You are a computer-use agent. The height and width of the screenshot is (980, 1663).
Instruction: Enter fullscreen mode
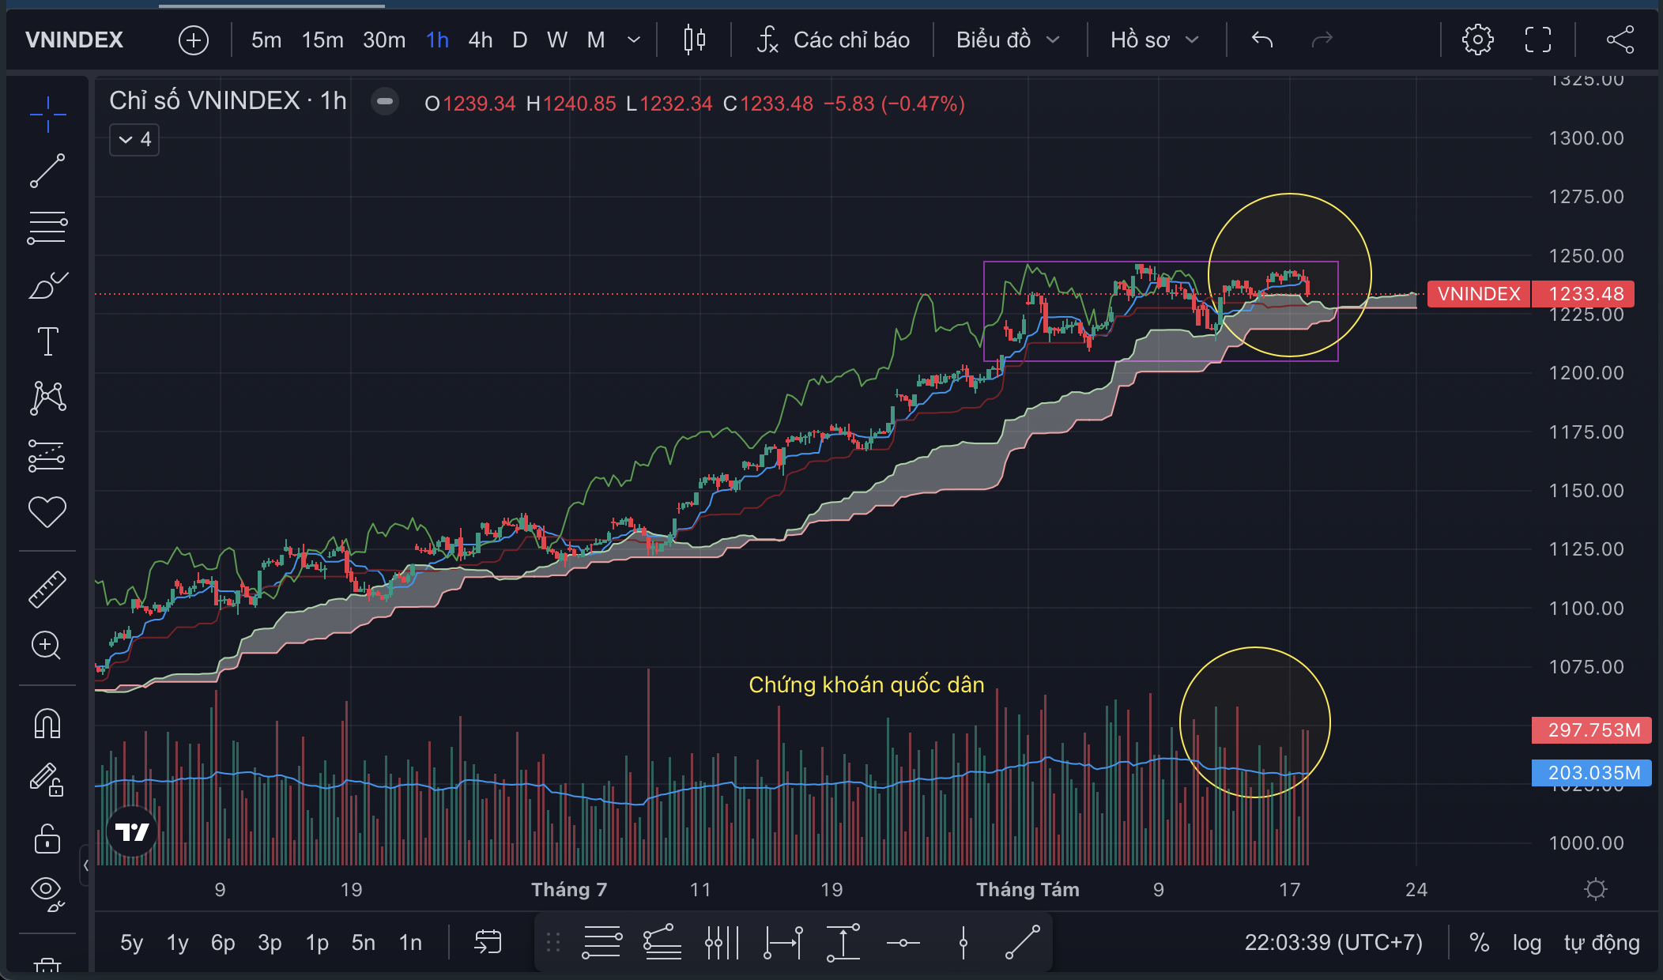pos(1538,40)
